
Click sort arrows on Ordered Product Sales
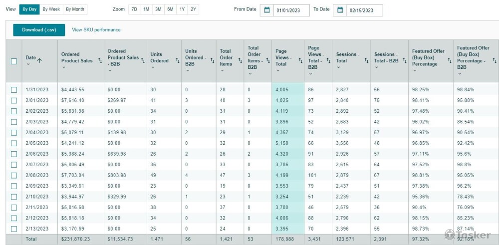98,61
